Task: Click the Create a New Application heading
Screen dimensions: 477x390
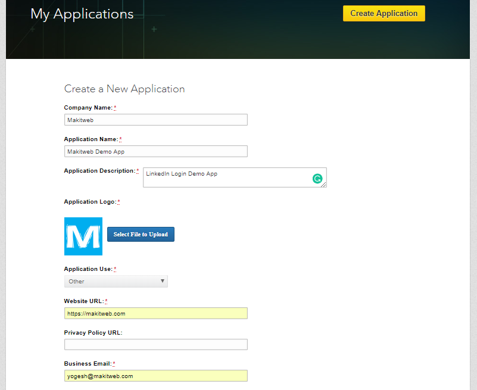Action: coord(124,89)
